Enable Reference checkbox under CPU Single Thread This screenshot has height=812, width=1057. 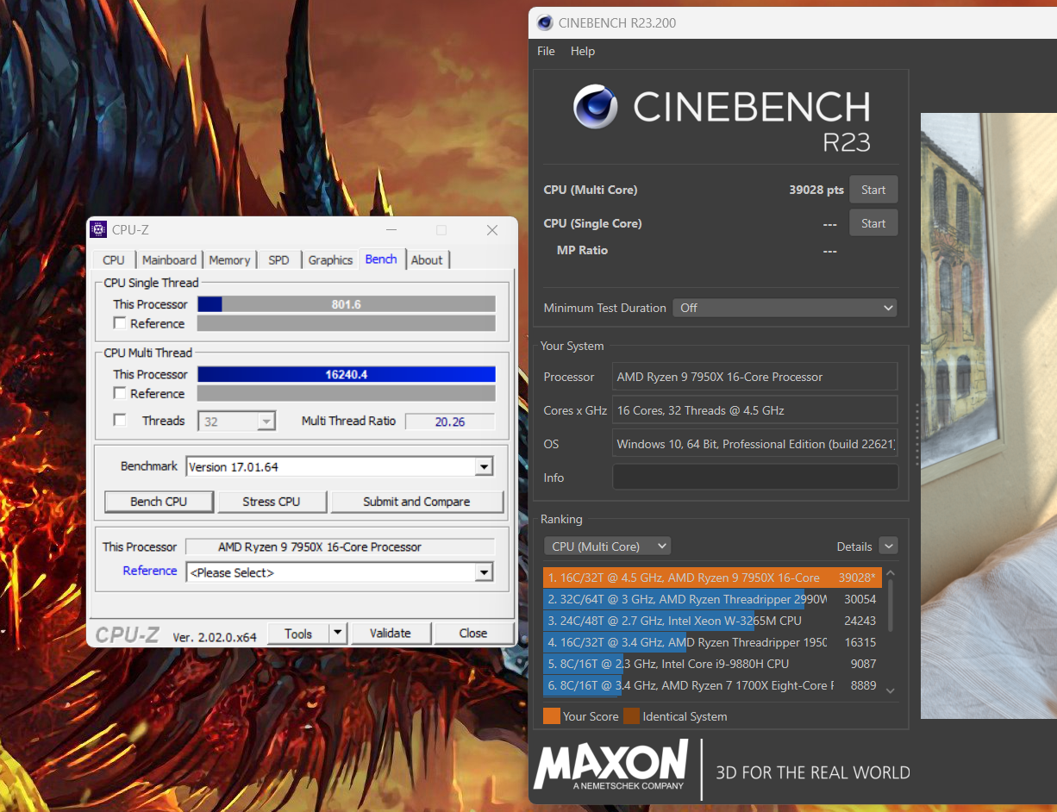tap(121, 323)
